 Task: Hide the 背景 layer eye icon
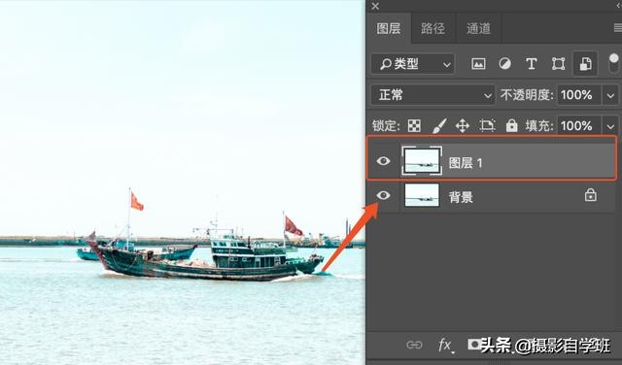click(383, 195)
